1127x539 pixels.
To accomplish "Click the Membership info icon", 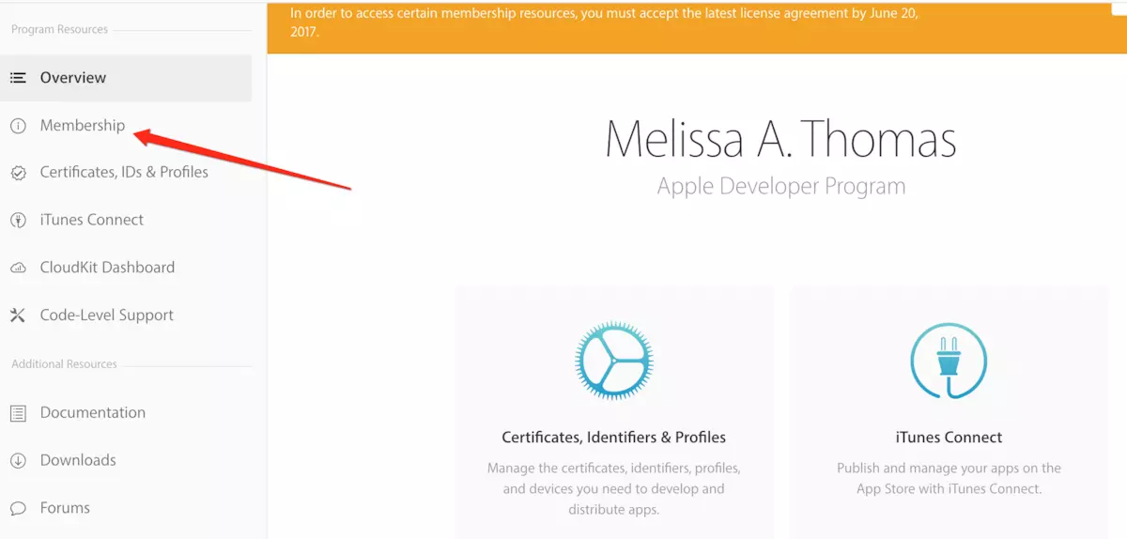I will pos(18,126).
